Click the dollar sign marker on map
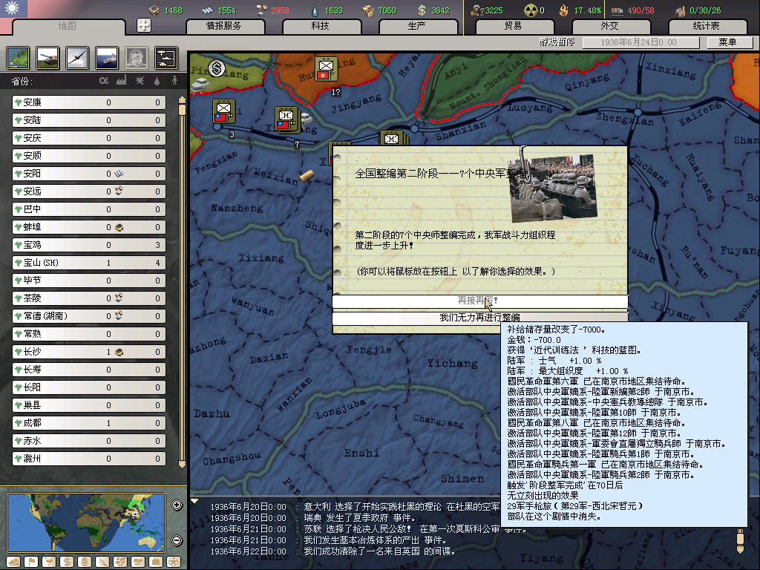Viewport: 760px width, 570px height. [217, 68]
